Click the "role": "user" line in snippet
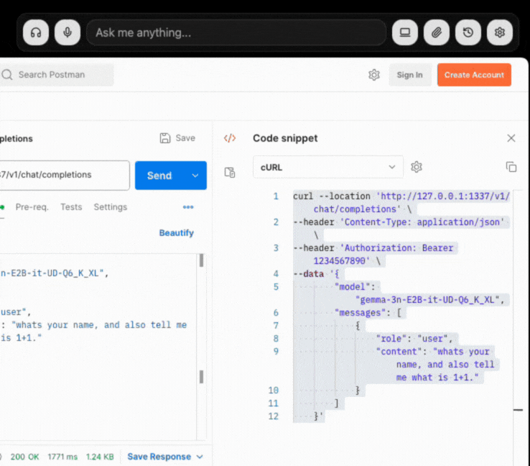 click(414, 339)
